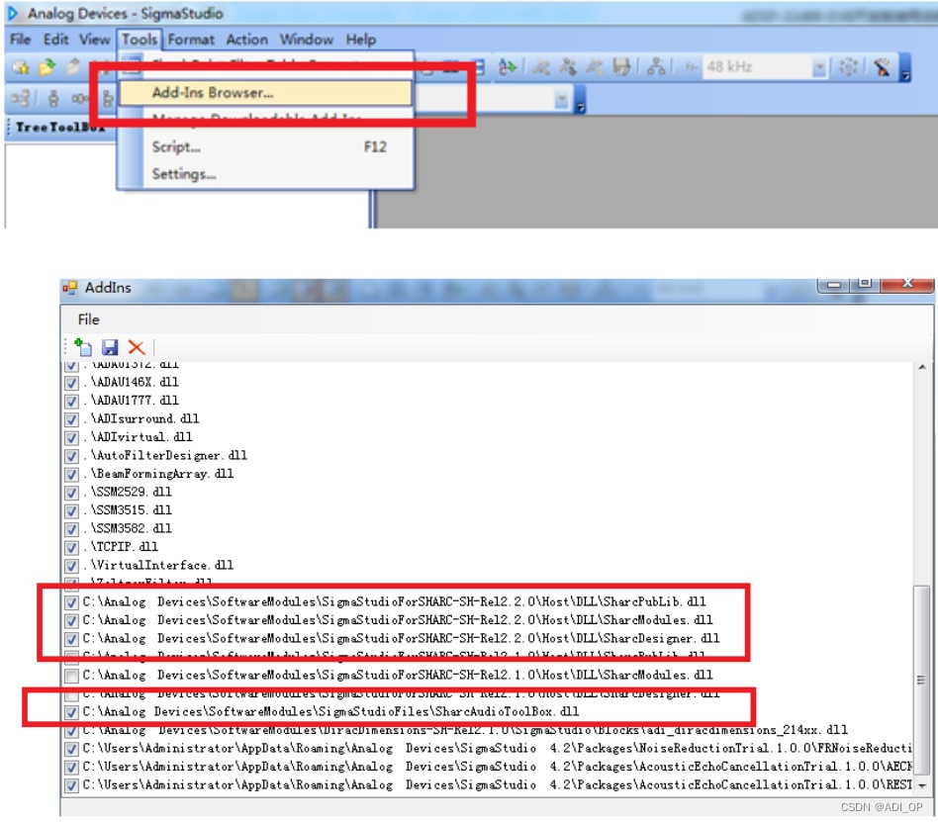This screenshot has width=938, height=822.
Task: Select the .\SSM3582.dll row text
Action: click(x=128, y=529)
